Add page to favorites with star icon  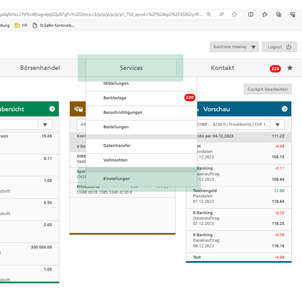tap(234, 14)
